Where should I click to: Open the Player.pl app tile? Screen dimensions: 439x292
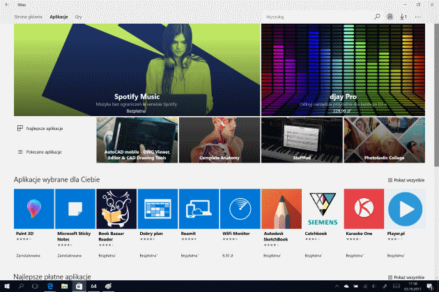[x=405, y=209]
